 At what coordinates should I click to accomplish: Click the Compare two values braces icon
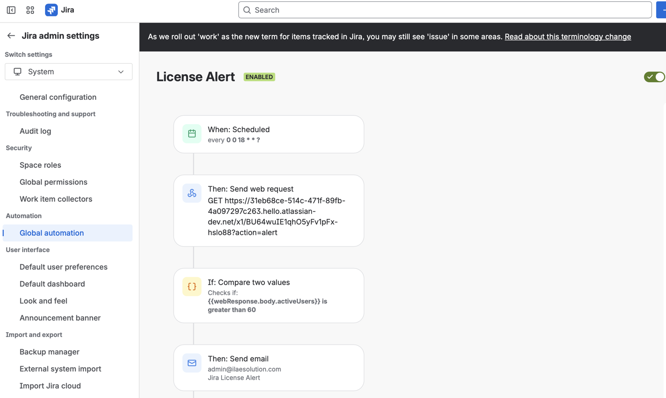tap(192, 287)
